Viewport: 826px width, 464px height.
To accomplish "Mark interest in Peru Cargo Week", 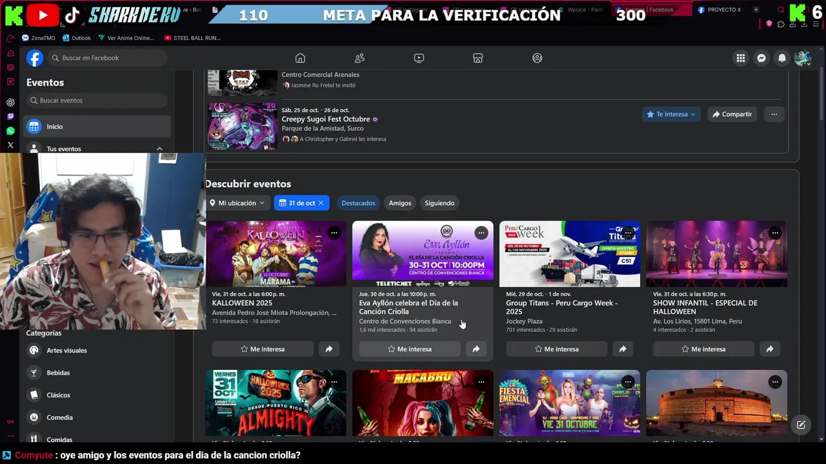I will [556, 349].
